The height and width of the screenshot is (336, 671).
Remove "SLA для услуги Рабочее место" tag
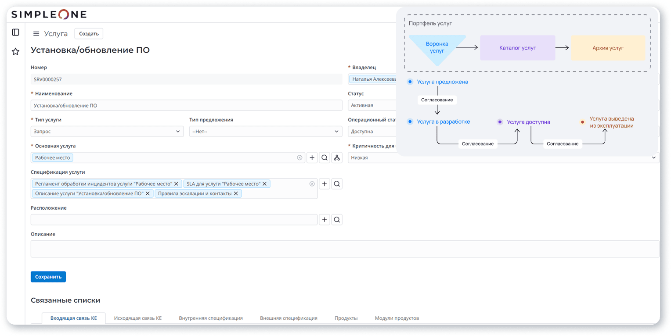(x=264, y=184)
